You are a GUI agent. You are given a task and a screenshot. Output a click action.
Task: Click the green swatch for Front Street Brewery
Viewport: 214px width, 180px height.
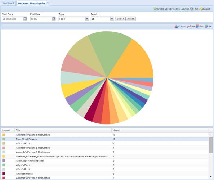pos(3,139)
